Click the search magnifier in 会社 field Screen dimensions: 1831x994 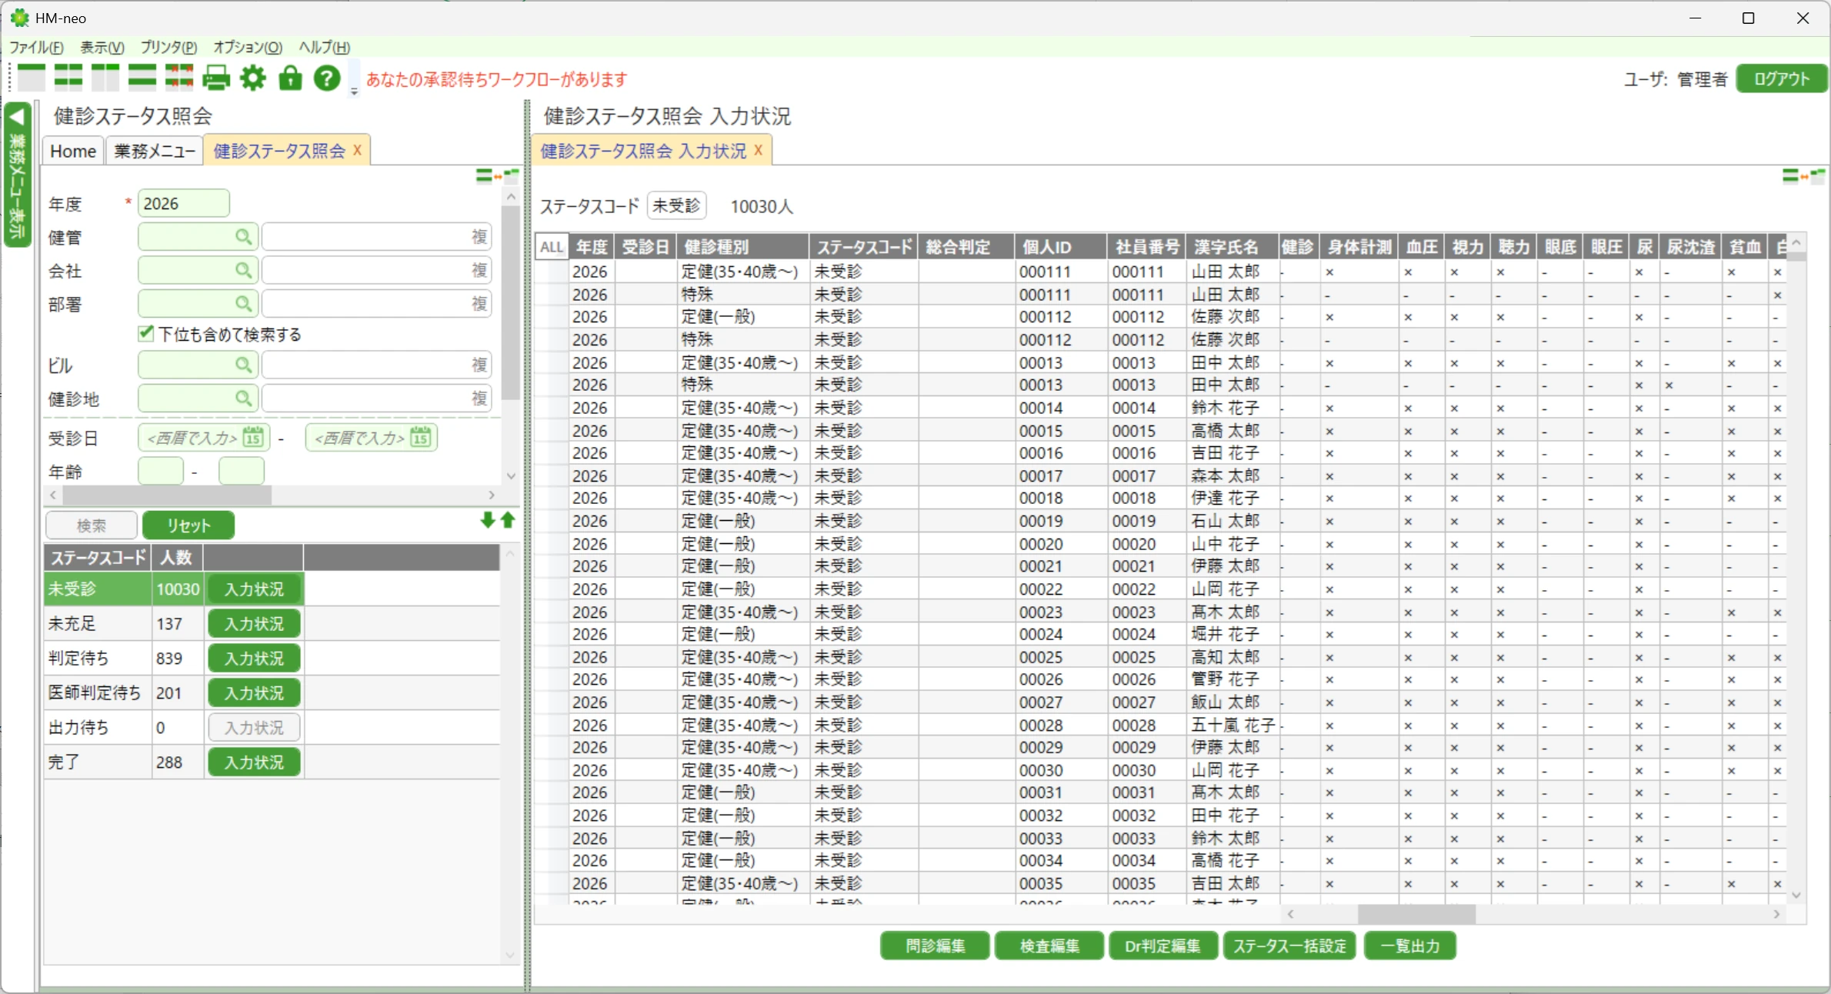(x=243, y=270)
